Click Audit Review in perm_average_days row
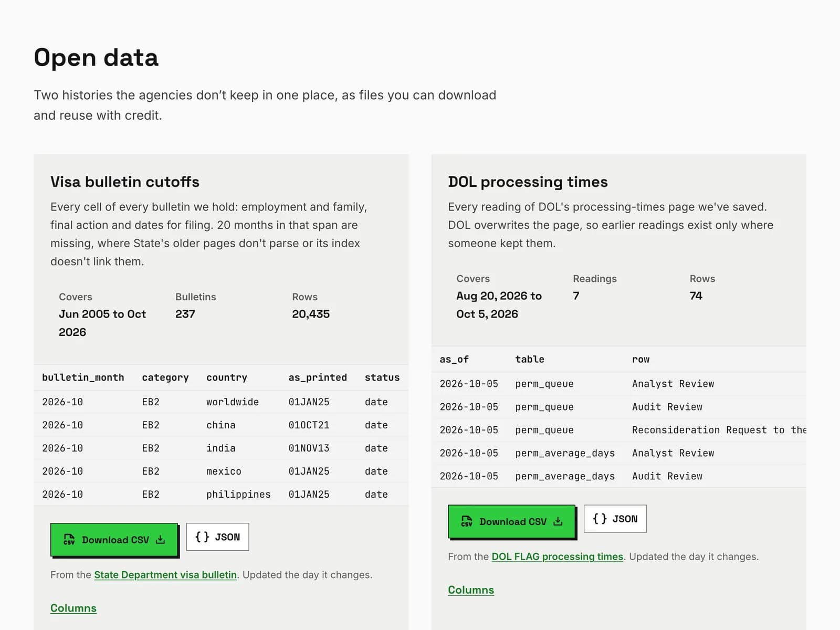Viewport: 840px width, 630px height. [667, 476]
